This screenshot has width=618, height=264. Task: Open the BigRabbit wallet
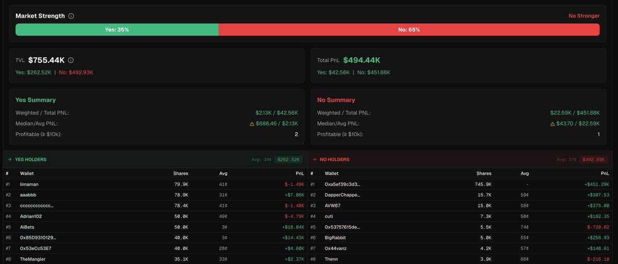click(x=336, y=237)
